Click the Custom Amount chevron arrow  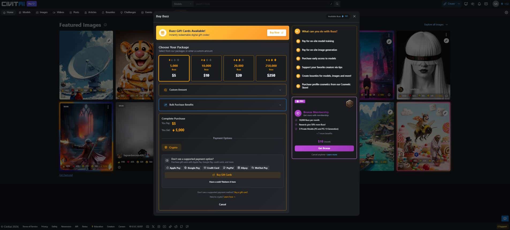point(280,90)
